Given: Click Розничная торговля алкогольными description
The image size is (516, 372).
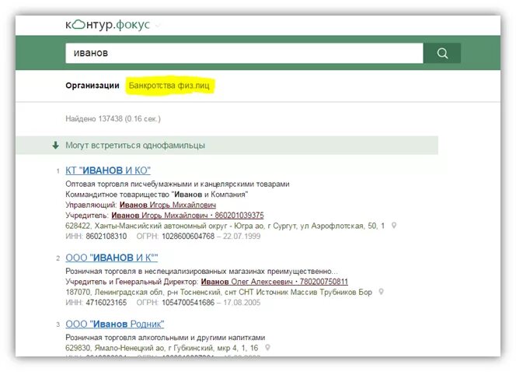Looking at the screenshot, I should 166,338.
